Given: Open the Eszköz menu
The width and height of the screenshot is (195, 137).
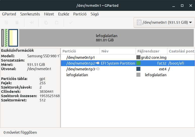Looking at the screenshot, I should 64,14.
